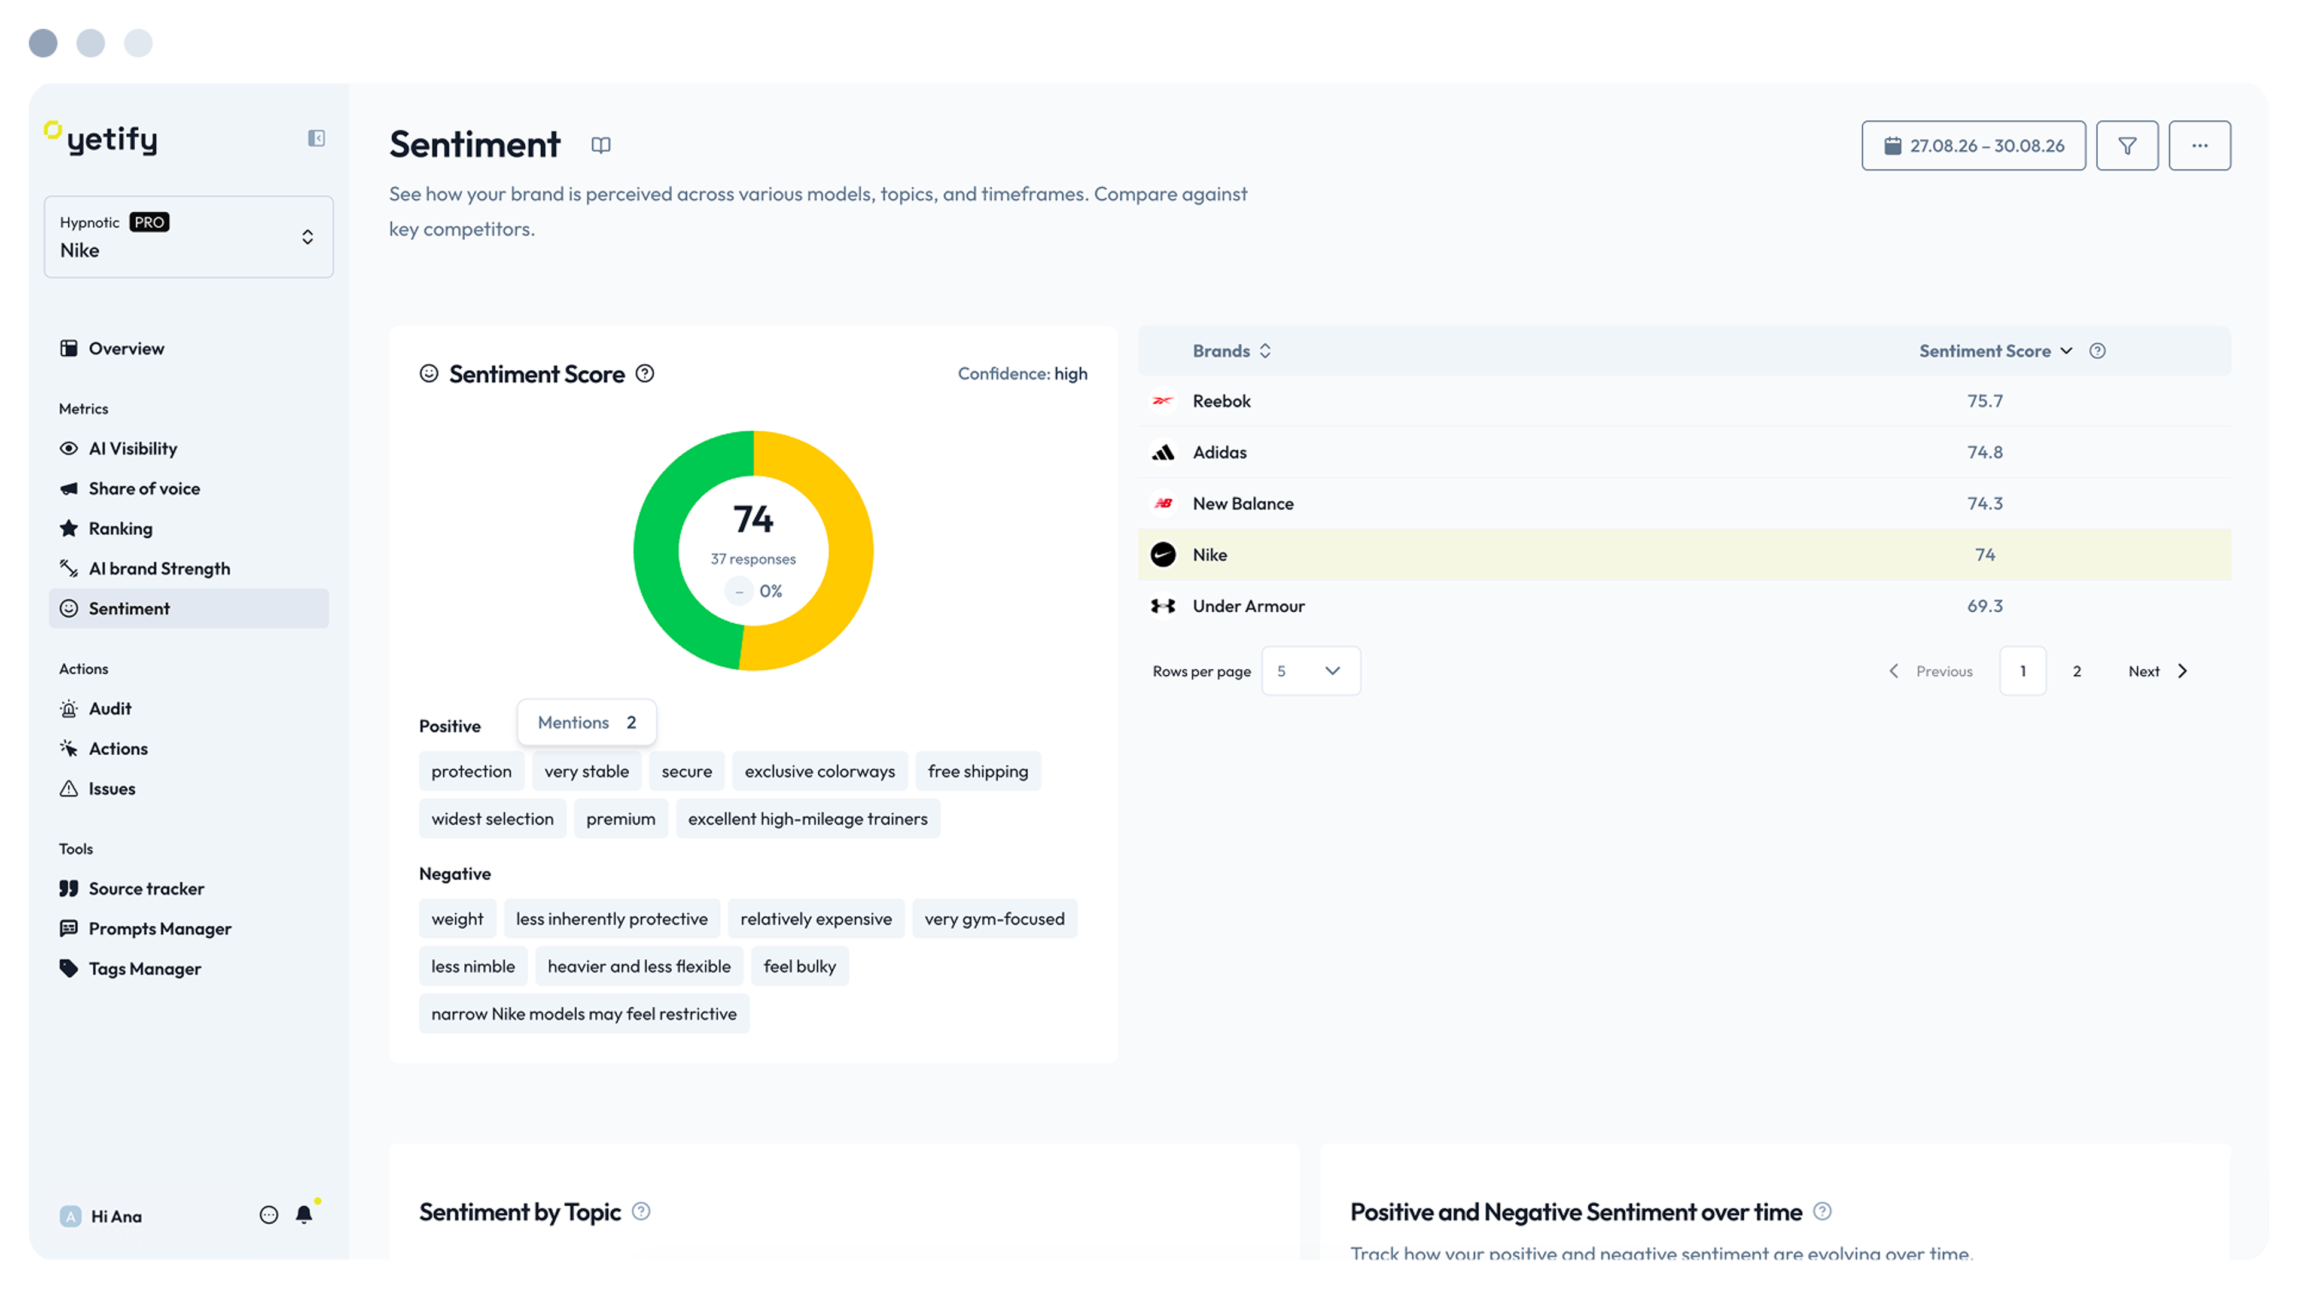Image resolution: width=2297 pixels, height=1290 pixels.
Task: Click the 'protection' positive tag
Action: 472,771
